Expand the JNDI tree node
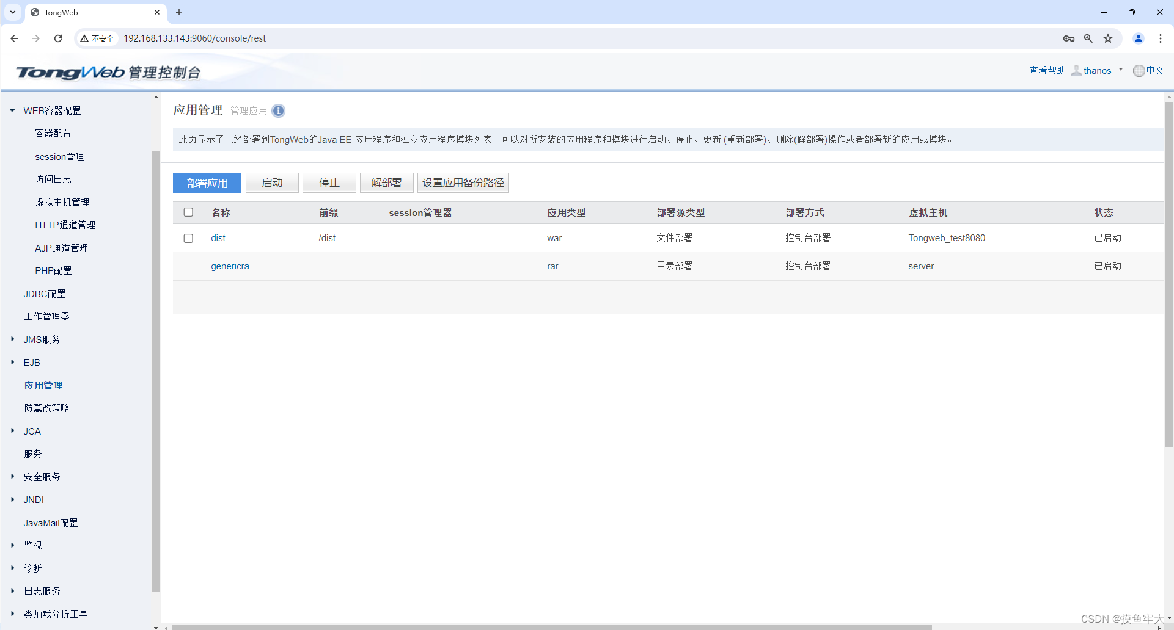This screenshot has width=1174, height=630. coord(12,499)
